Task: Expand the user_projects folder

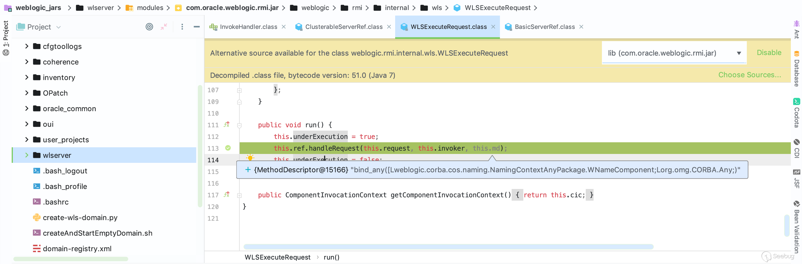Action: [27, 140]
